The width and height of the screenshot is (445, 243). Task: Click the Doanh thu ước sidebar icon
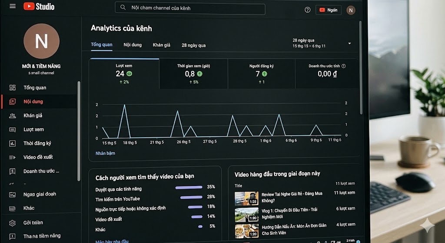[13, 171]
